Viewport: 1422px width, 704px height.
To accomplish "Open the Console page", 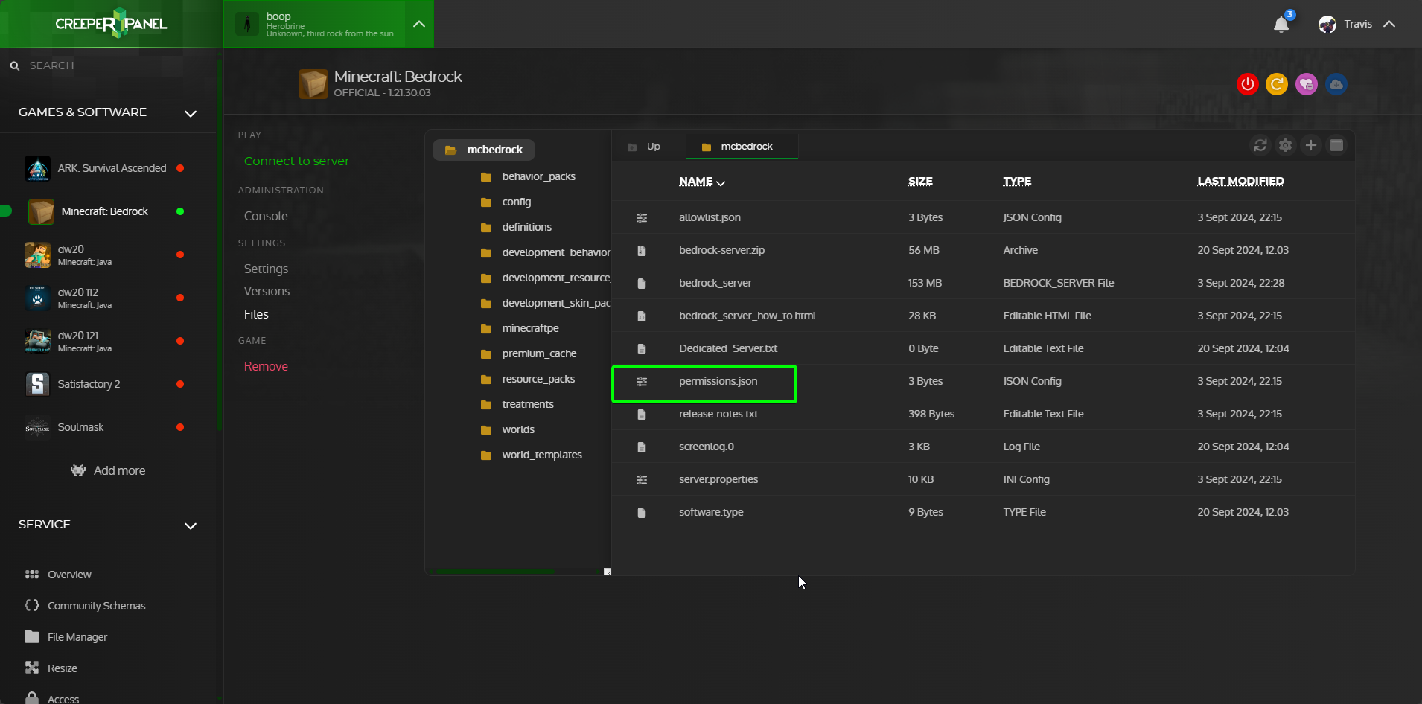I will pyautogui.click(x=266, y=216).
